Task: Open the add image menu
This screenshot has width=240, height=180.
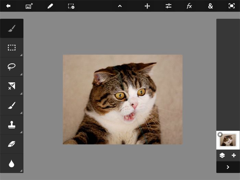Action: tap(29, 6)
